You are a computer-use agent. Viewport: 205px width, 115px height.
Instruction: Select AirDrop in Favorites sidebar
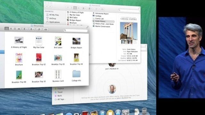tap(51, 19)
